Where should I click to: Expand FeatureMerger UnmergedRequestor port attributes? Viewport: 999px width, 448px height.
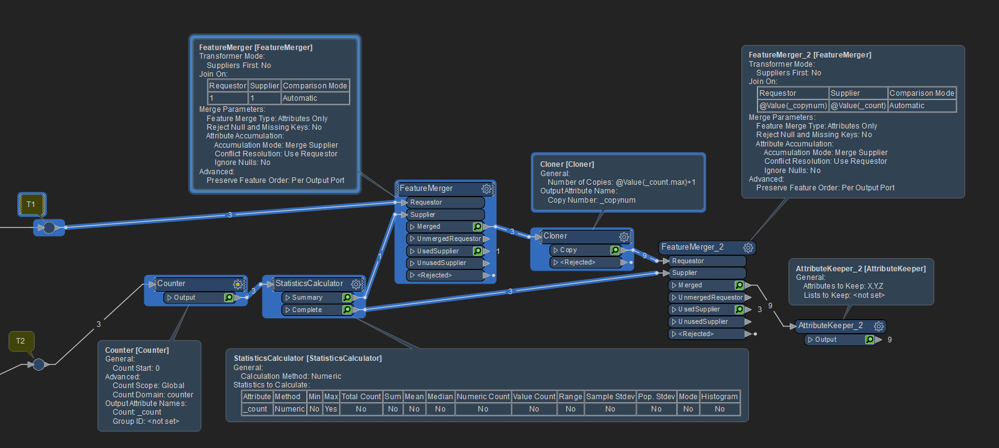[x=412, y=239]
